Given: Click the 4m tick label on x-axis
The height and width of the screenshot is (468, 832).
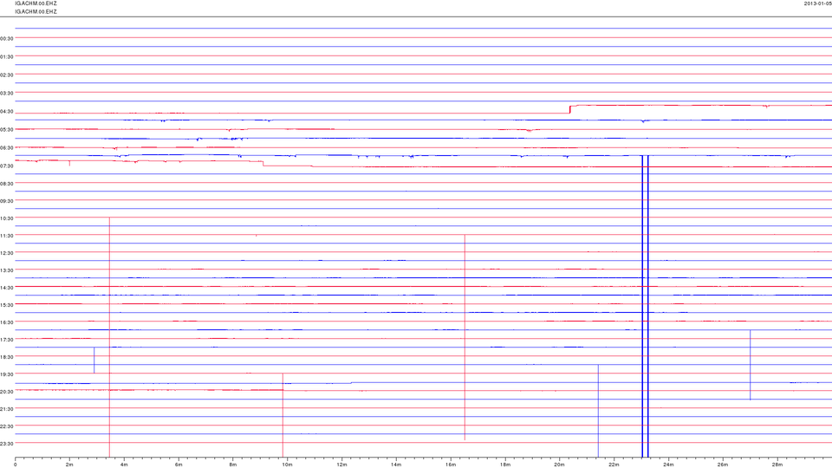Looking at the screenshot, I should pos(124,465).
